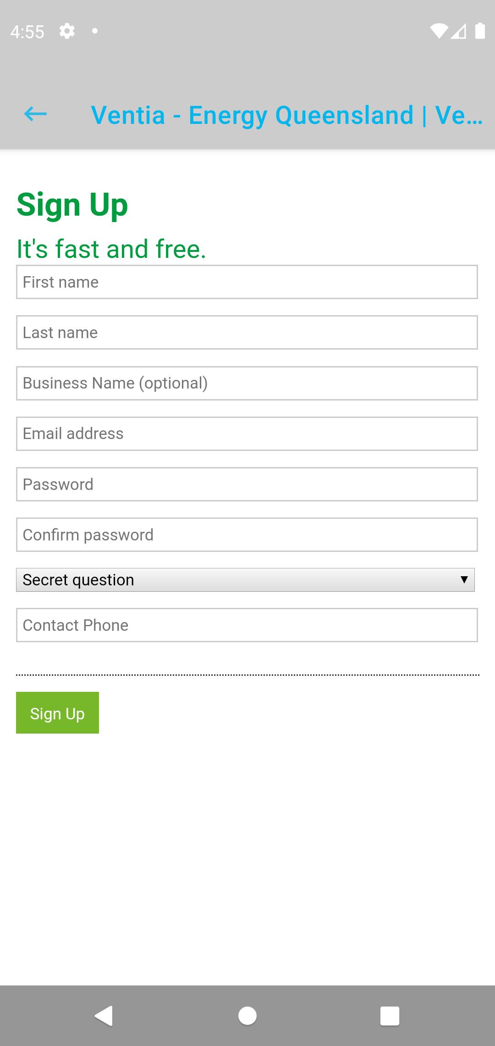Tap the back arrow in header
495x1046 pixels.
[35, 114]
